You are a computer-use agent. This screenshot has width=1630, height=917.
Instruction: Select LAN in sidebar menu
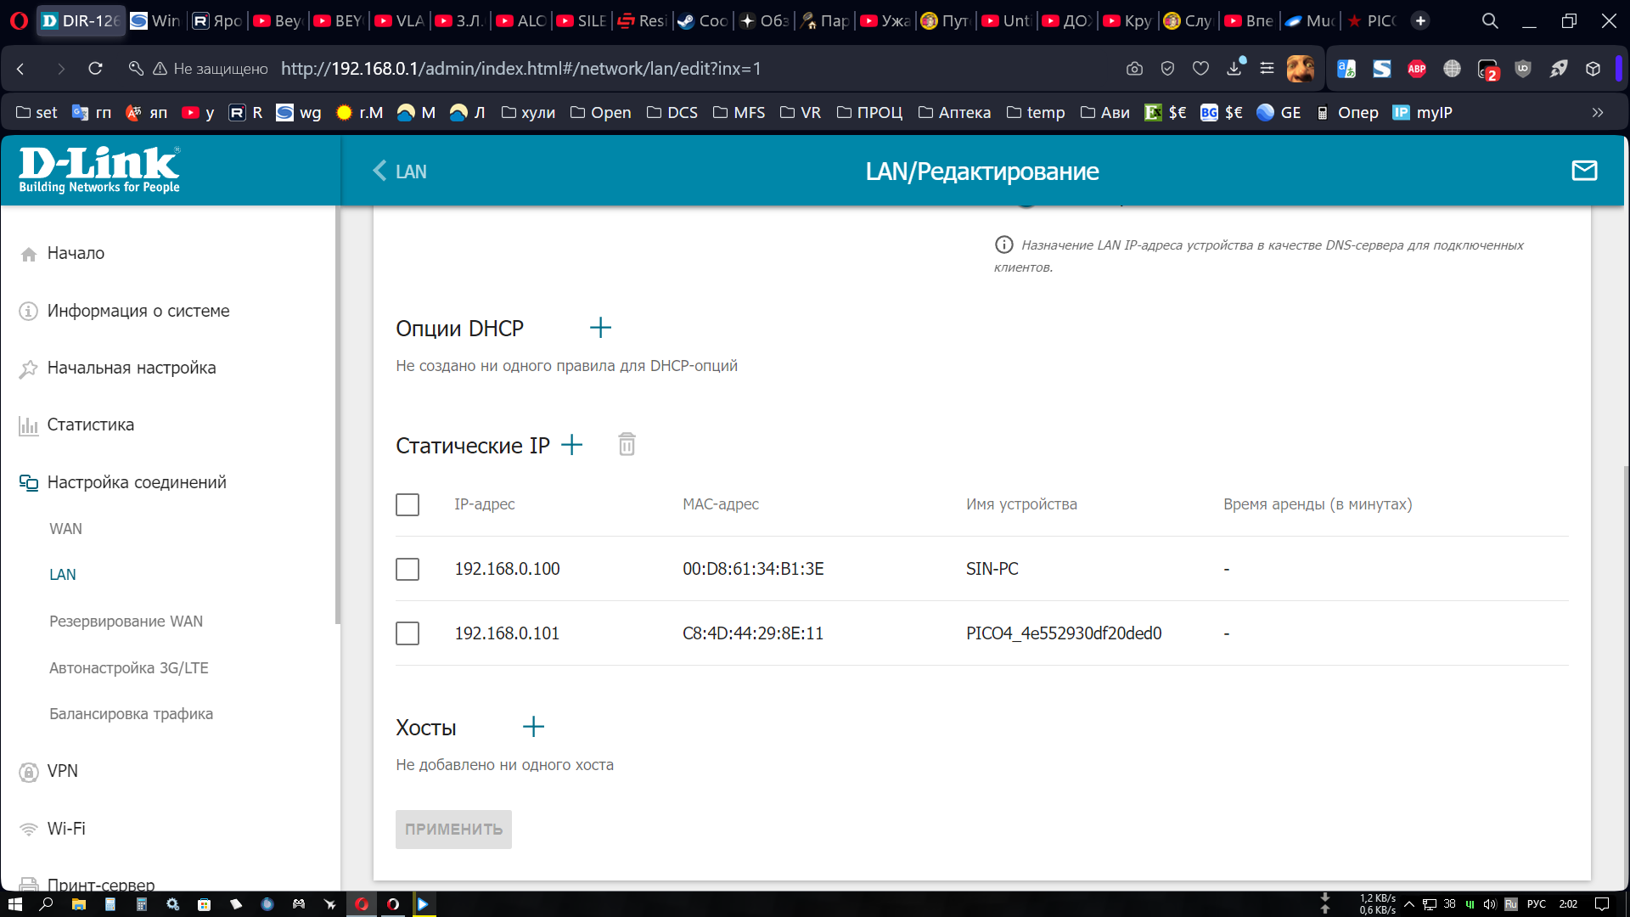(x=63, y=575)
